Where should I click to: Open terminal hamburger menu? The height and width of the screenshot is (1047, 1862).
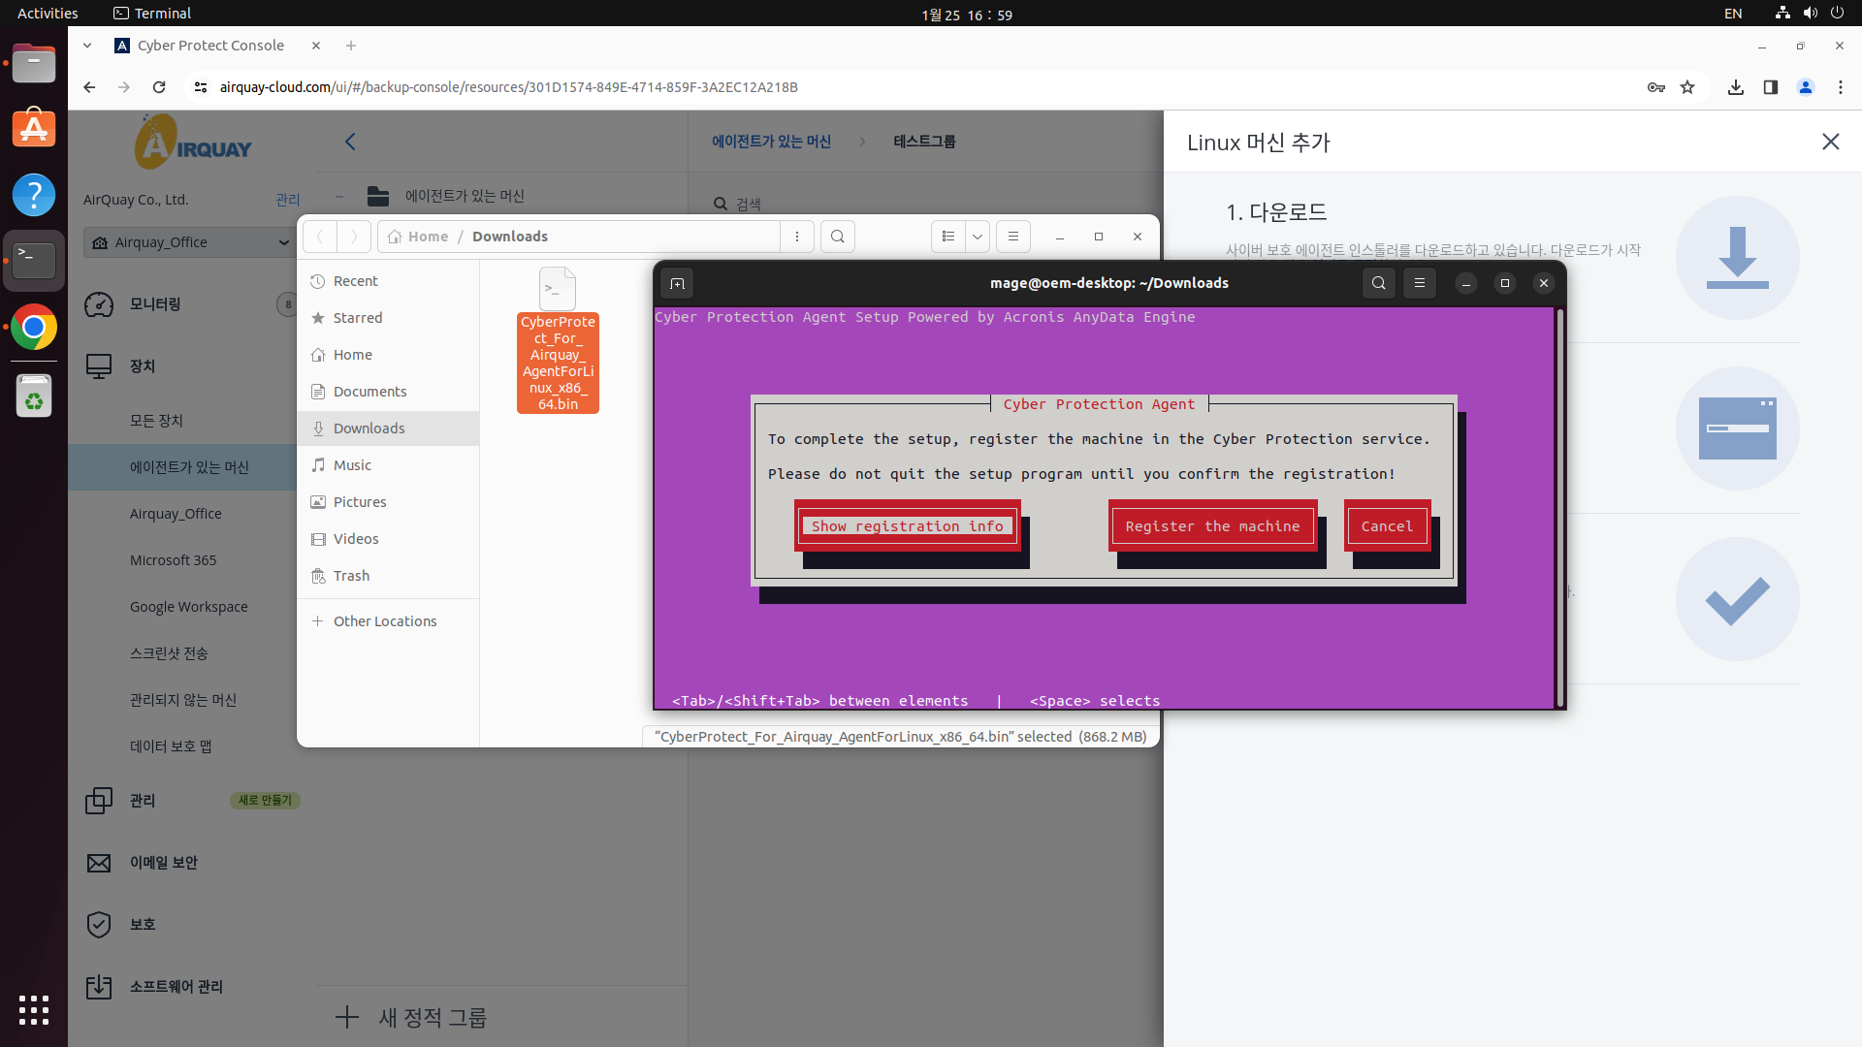(x=1420, y=283)
